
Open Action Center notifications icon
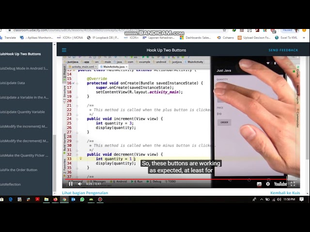[301, 200]
